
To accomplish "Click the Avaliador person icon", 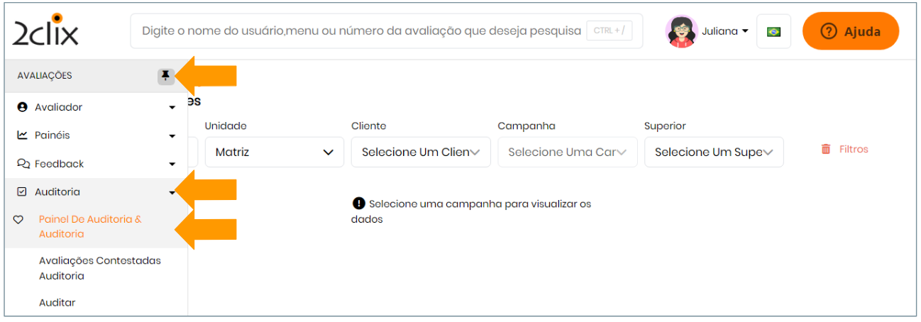I will click(x=22, y=107).
